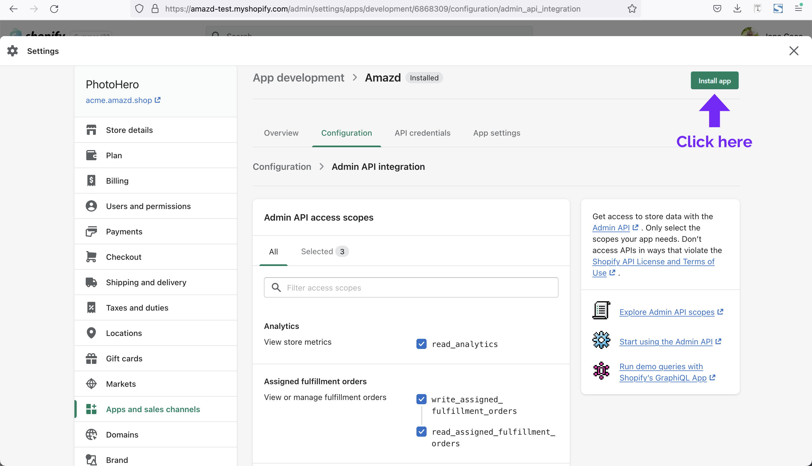Click the reader T extension icon
Viewport: 812px width, 466px height.
coord(758,9)
